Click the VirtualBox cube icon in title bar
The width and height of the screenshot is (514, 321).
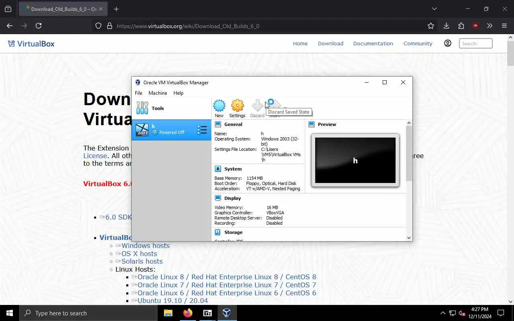(138, 82)
